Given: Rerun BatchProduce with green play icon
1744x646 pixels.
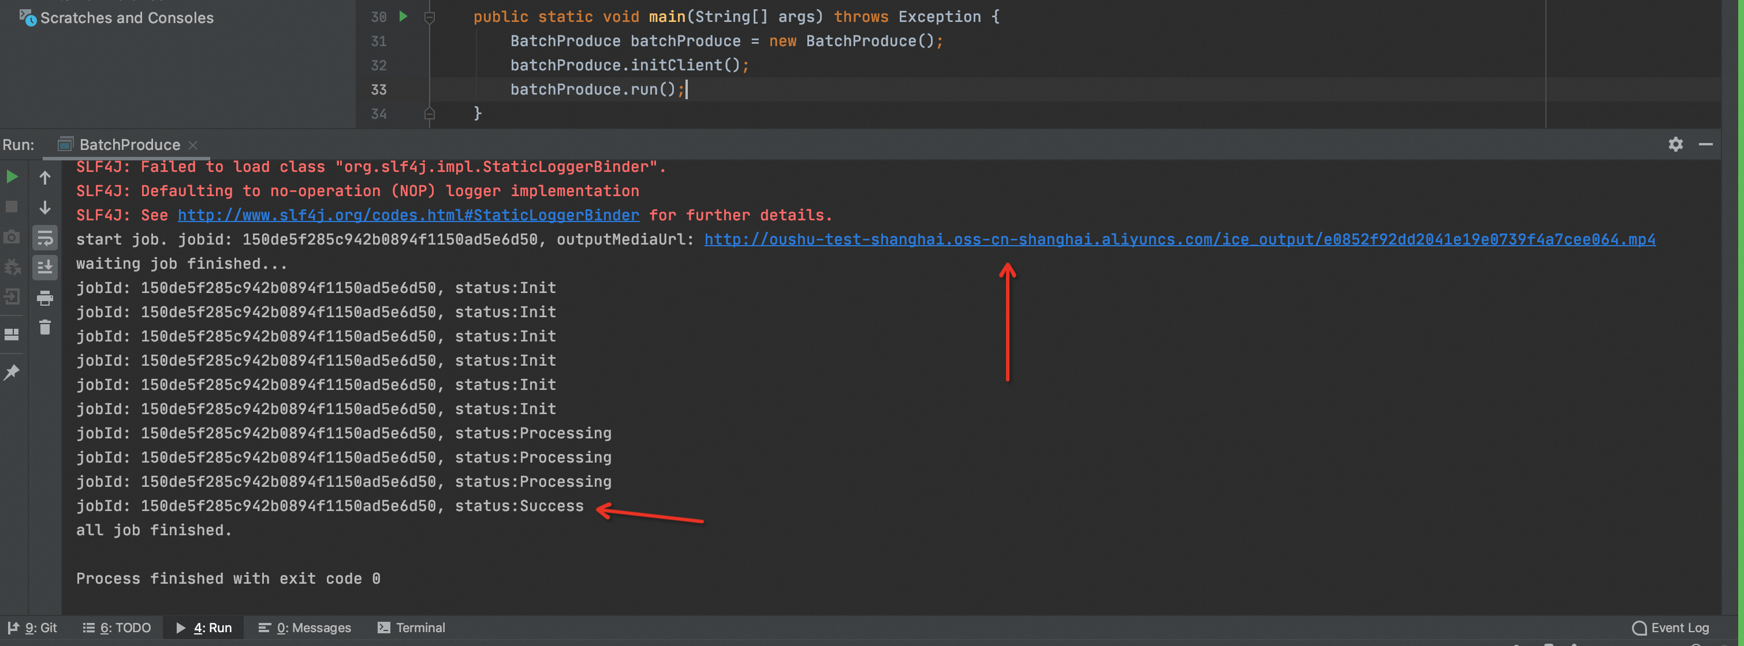Looking at the screenshot, I should 12,177.
